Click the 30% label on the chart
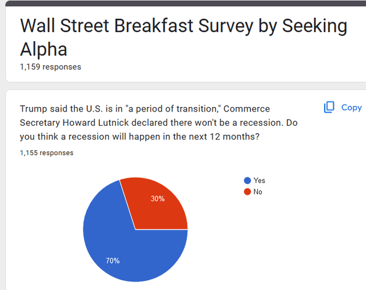This screenshot has height=290, width=366. tap(158, 198)
